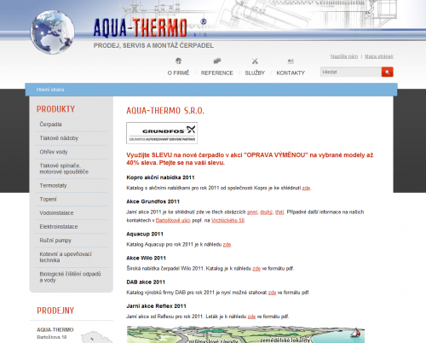Click the 'Kopro akční nabídka 2011' heading
This screenshot has width=426, height=343.
[x=160, y=177]
